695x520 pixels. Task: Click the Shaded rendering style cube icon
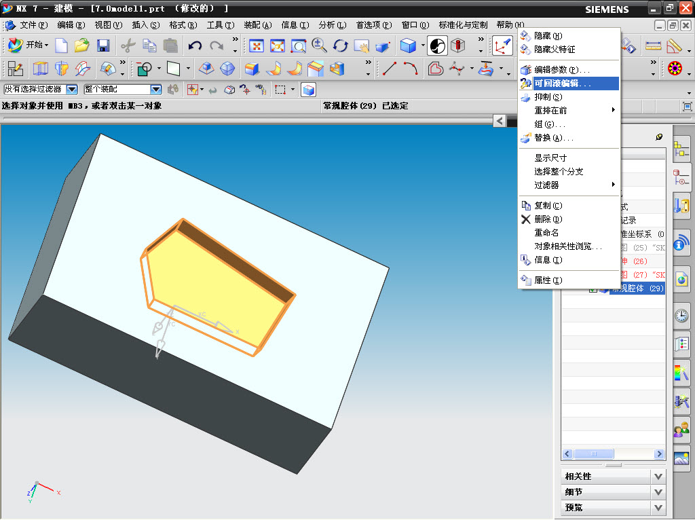408,45
